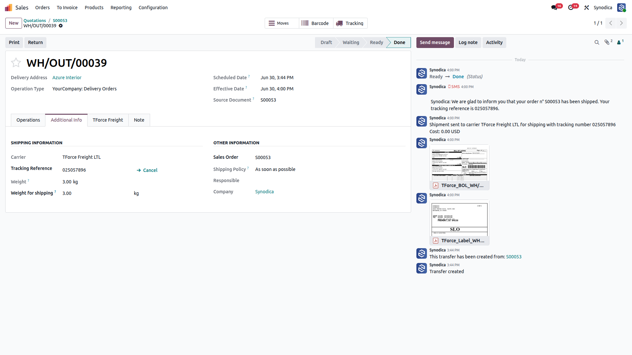Click the Log note button
632x355 pixels.
[468, 42]
